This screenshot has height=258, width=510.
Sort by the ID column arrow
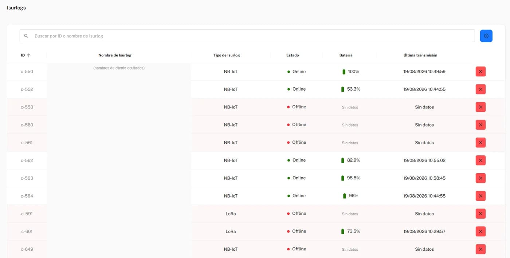coord(29,55)
